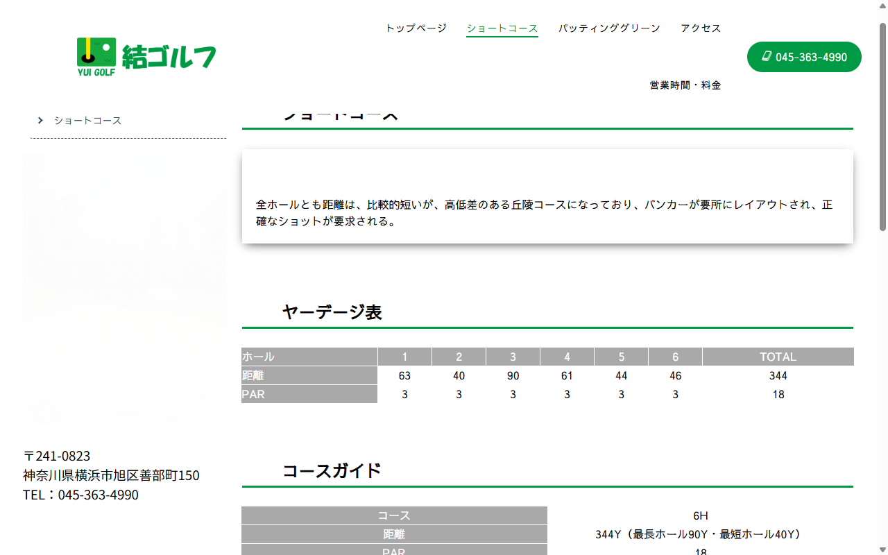Click the 6H value in course guide

701,515
